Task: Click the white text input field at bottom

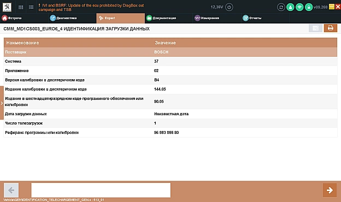Action: [101, 191]
